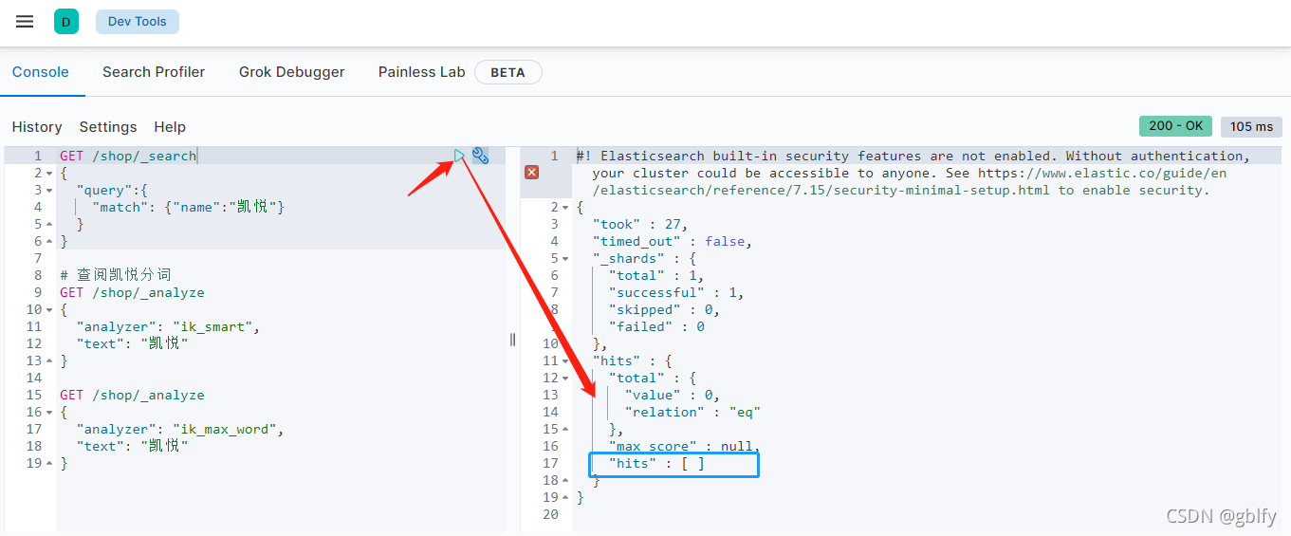Viewport: 1291px width, 536px height.
Task: Collapse fold arrow at editor line 10
Action: [x=49, y=309]
